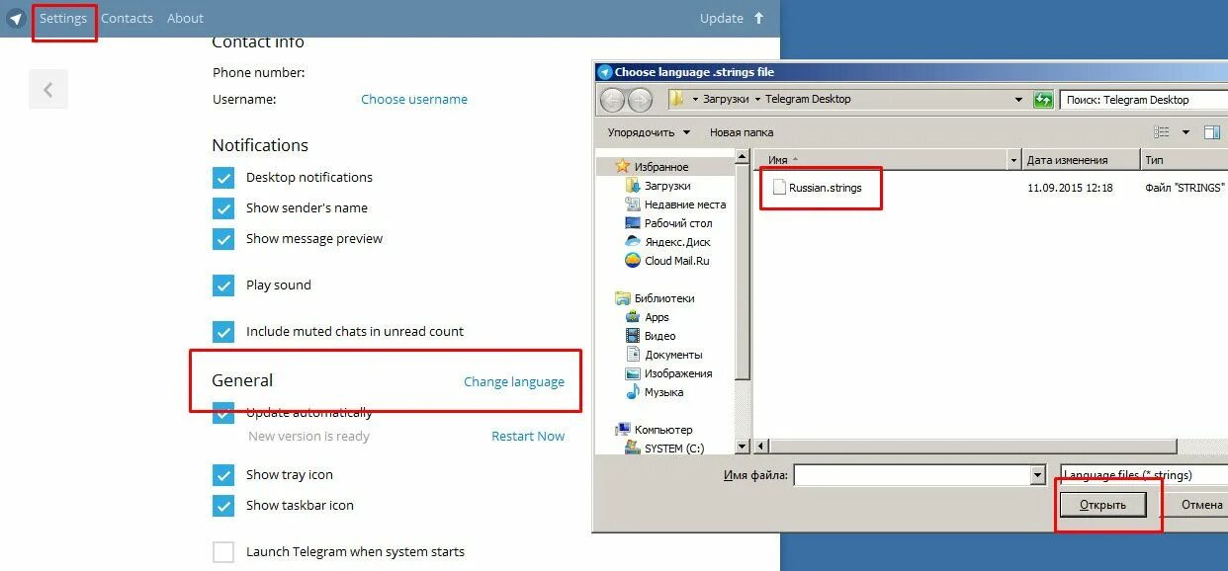
Task: Click the upward arrow icon beside Update
Action: 759,18
